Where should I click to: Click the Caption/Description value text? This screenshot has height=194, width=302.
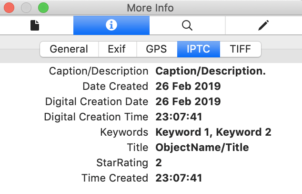point(211,71)
